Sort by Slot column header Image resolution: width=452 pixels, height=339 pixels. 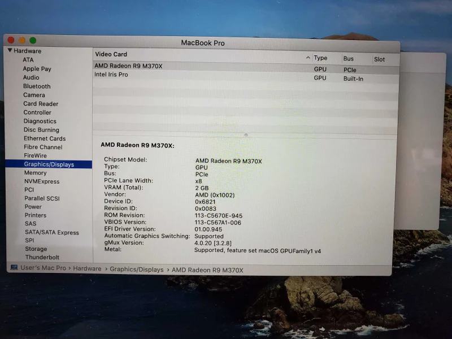tap(379, 59)
